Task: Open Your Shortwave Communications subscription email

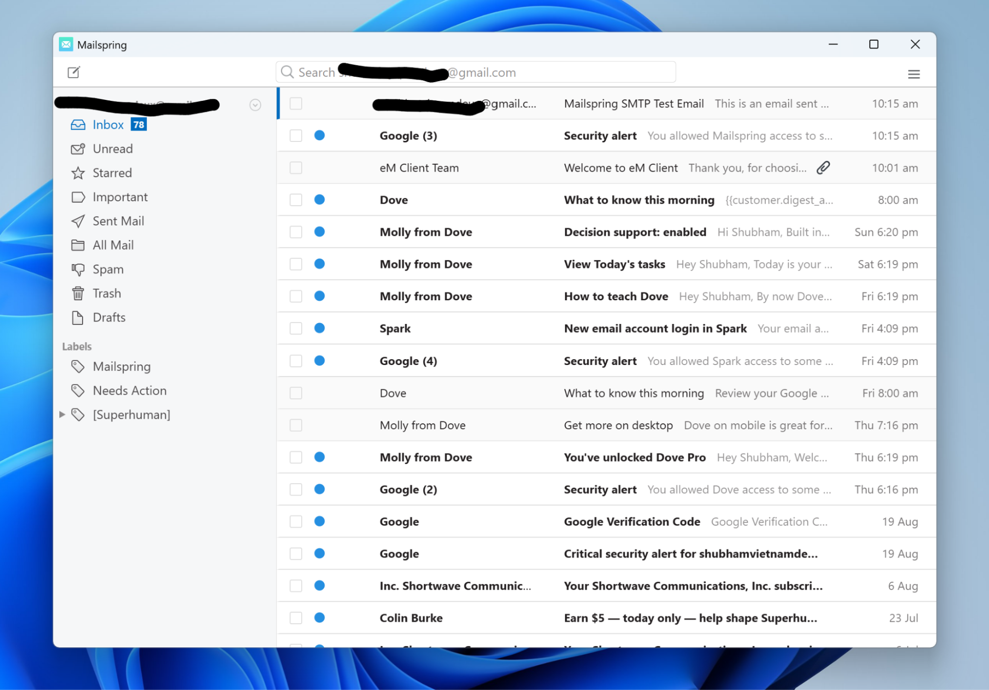Action: 607,586
